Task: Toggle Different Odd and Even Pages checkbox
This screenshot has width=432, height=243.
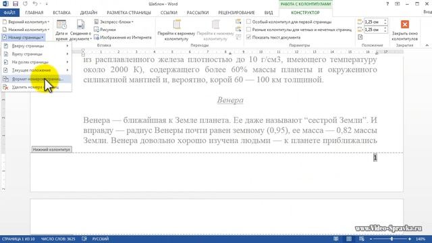Action: [249, 29]
